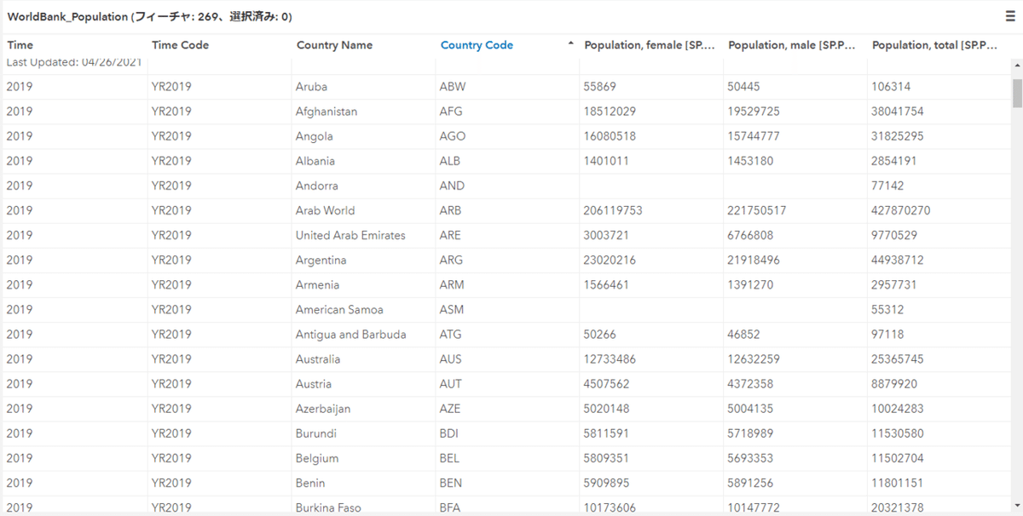The image size is (1023, 516).
Task: Click the Time Code column header
Action: 180,45
